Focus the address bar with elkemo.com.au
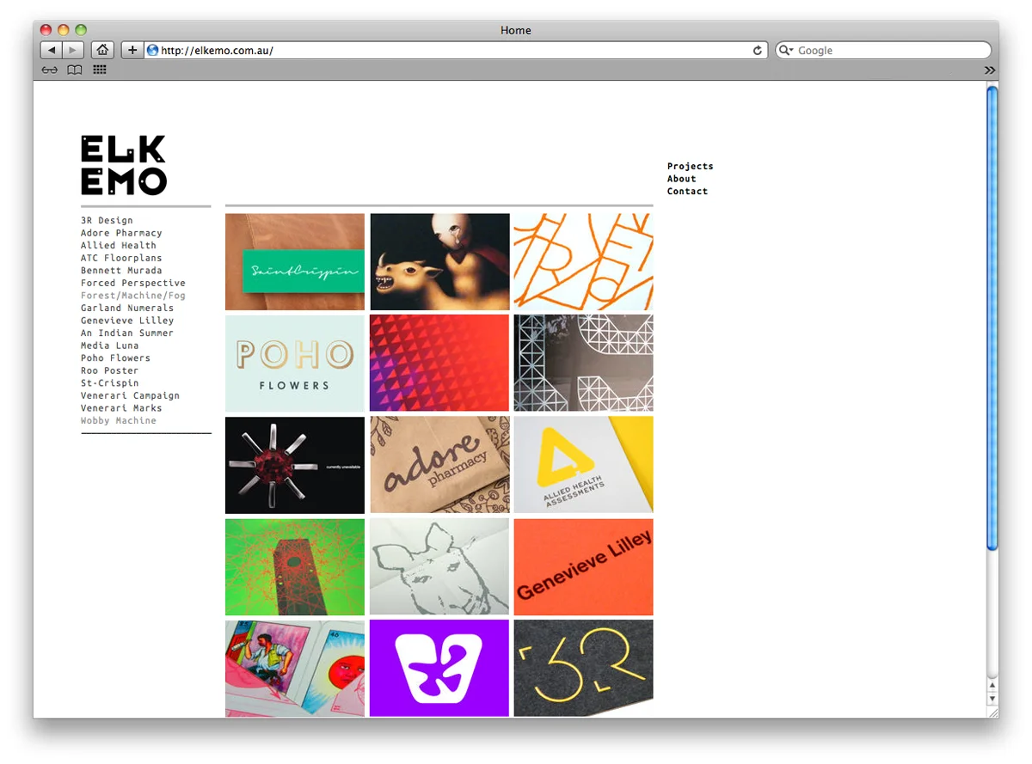The height and width of the screenshot is (764, 1032). click(456, 50)
